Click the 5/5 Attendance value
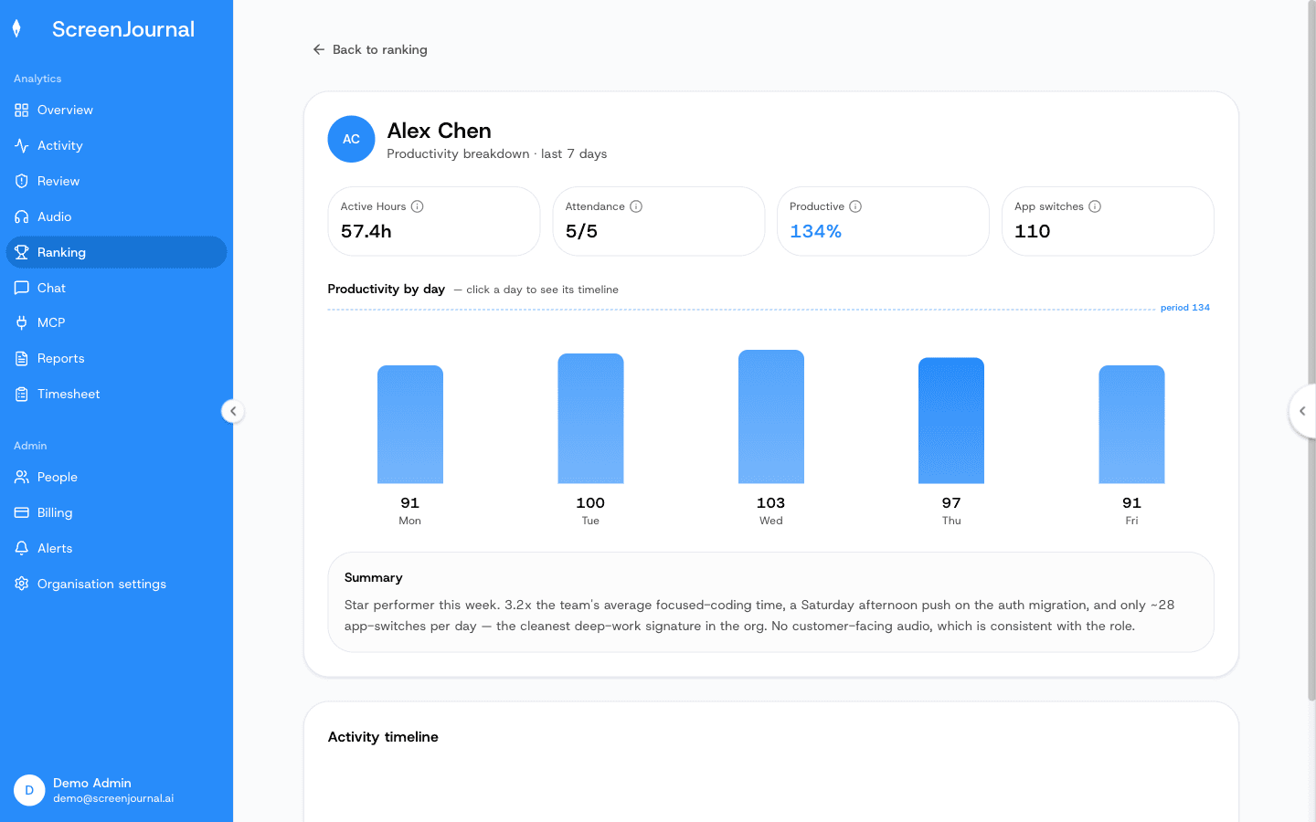Image resolution: width=1316 pixels, height=822 pixels. pos(581,232)
